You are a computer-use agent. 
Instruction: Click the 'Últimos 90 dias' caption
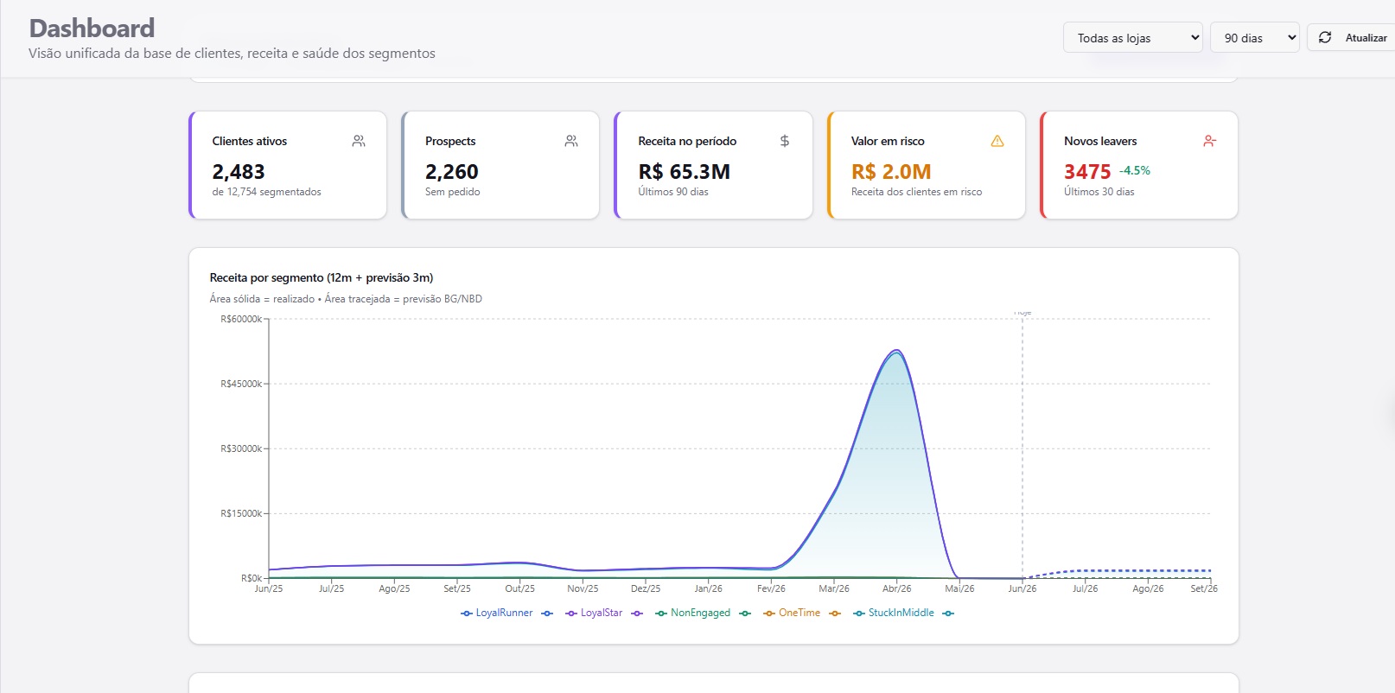[673, 192]
